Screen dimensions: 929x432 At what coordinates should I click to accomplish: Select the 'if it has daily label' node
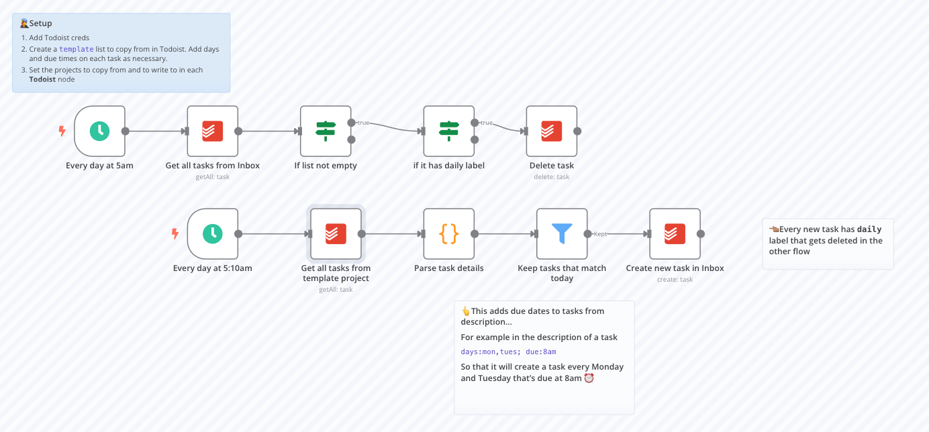pyautogui.click(x=448, y=131)
